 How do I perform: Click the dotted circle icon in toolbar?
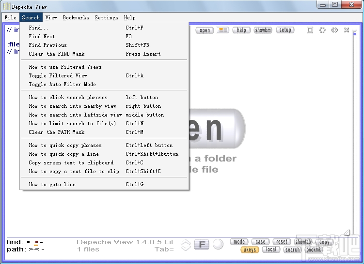pos(322,30)
